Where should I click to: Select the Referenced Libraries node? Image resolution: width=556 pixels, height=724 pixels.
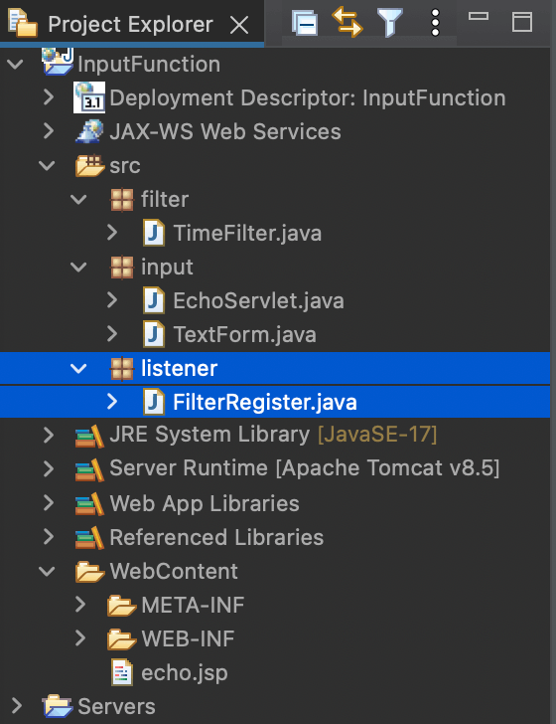tap(216, 537)
